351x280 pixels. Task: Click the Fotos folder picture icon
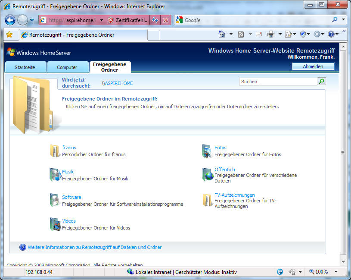[x=207, y=151]
